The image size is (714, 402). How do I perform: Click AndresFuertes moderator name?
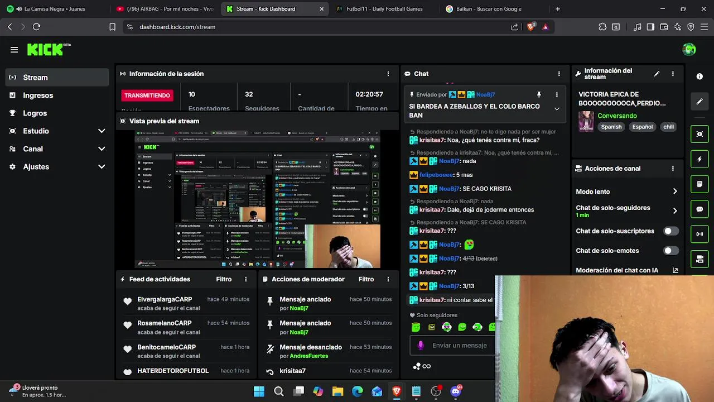(308, 356)
